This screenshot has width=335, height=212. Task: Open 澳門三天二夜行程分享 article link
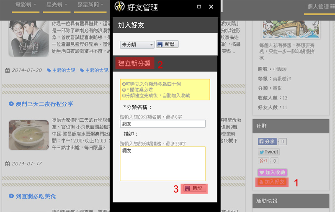(x=44, y=104)
